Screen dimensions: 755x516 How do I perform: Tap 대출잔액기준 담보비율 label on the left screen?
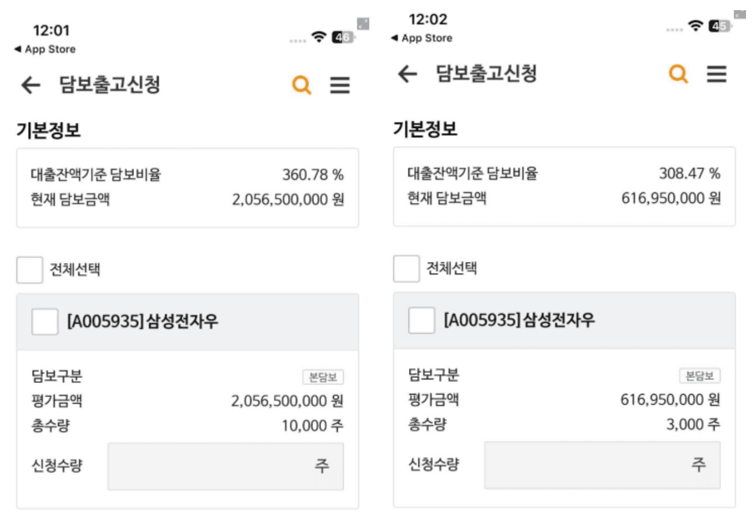click(96, 175)
